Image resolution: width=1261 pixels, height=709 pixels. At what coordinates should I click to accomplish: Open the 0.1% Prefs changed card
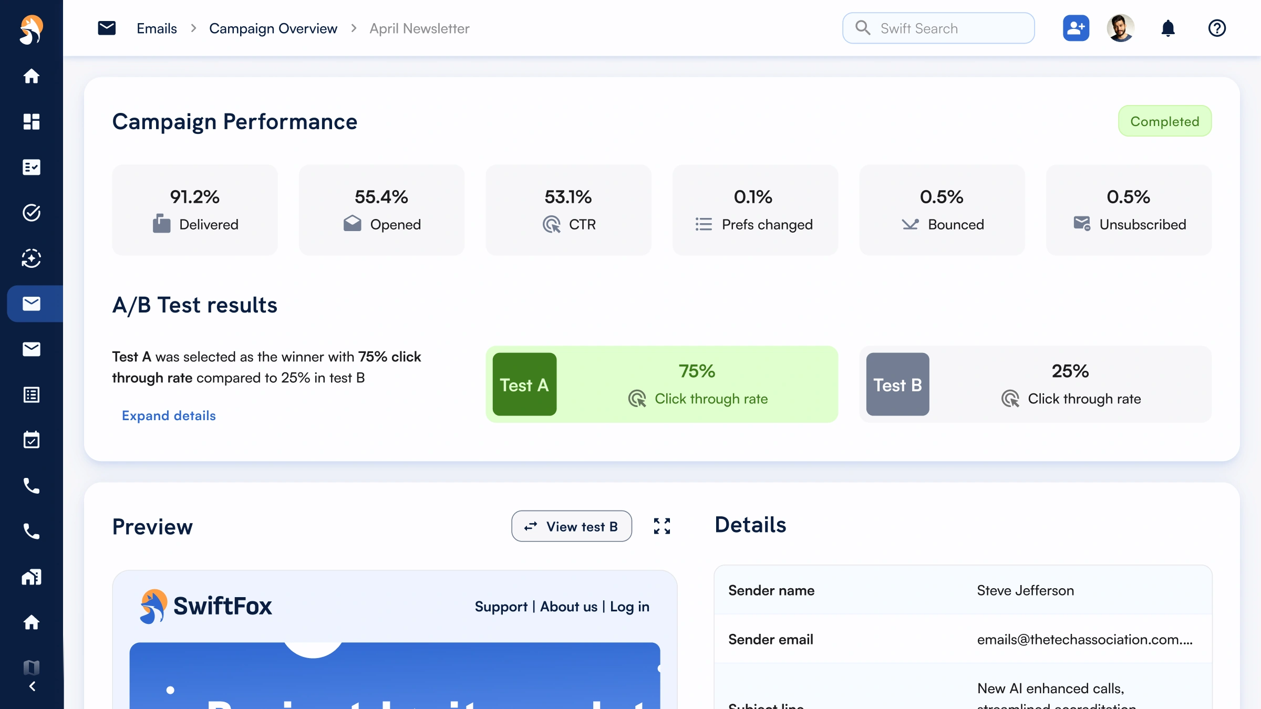pyautogui.click(x=755, y=210)
